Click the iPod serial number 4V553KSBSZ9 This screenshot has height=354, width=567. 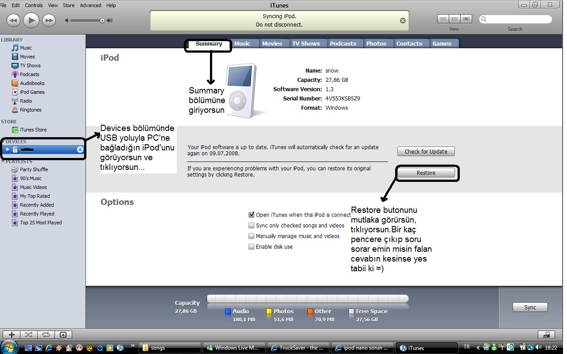(x=343, y=99)
